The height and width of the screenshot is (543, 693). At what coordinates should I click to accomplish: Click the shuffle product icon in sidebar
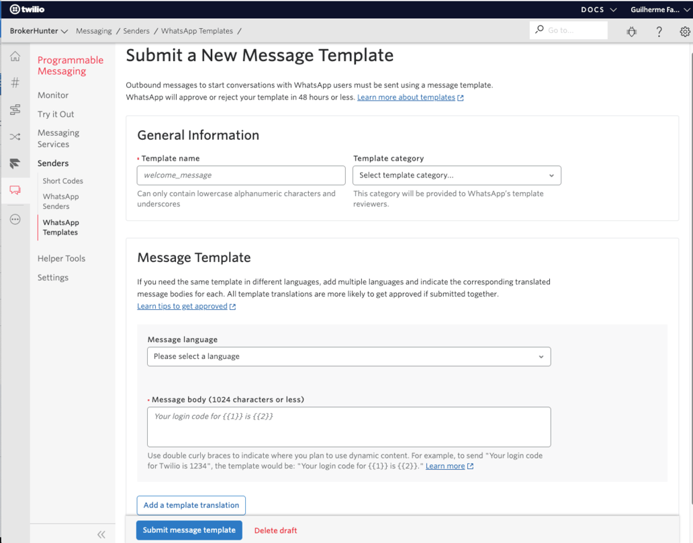[x=15, y=136]
